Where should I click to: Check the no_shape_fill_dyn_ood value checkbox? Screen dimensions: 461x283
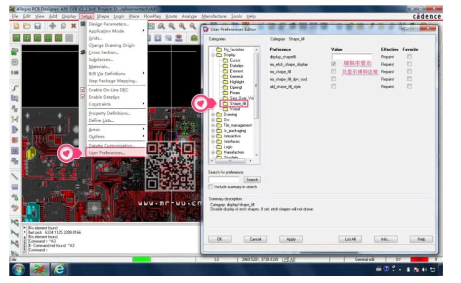point(334,78)
